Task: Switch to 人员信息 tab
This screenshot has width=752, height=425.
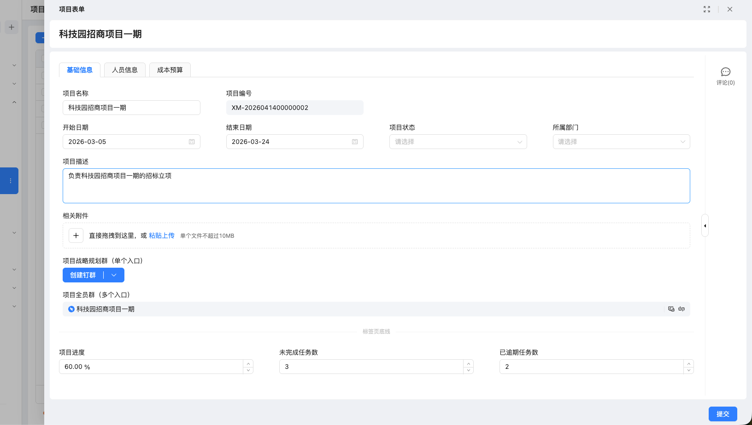Action: click(x=125, y=70)
